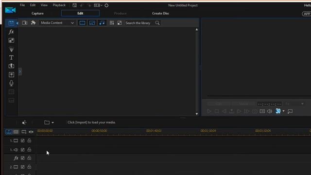Click the APP button
The image size is (311, 175).
(307, 14)
